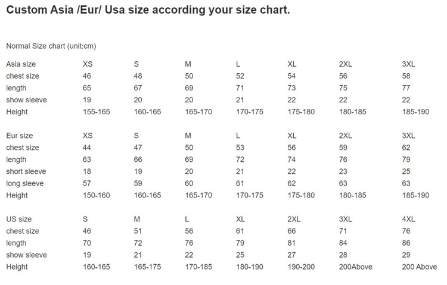Screen dimensions: 447x285
Task: Click the 'long sleeve' row label
Action: click(25, 183)
